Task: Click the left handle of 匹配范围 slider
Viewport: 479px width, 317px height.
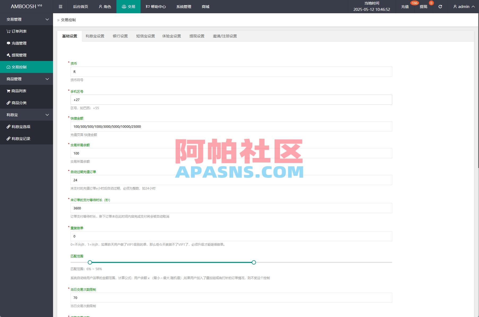Action: click(x=90, y=262)
